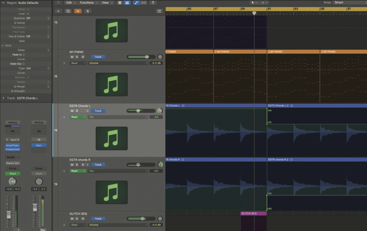Open the Functions menu
The image size is (367, 231).
pyautogui.click(x=87, y=2)
